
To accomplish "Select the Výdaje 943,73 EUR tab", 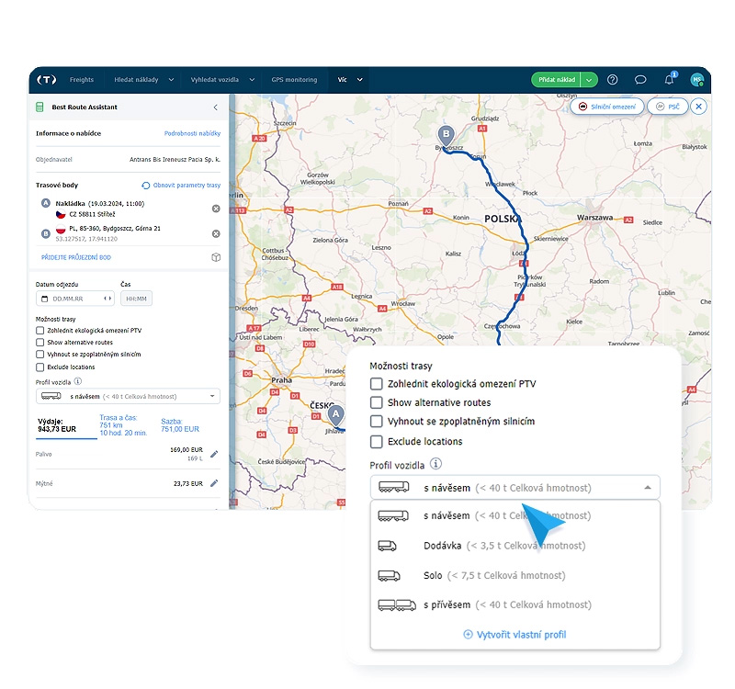I will pyautogui.click(x=66, y=425).
